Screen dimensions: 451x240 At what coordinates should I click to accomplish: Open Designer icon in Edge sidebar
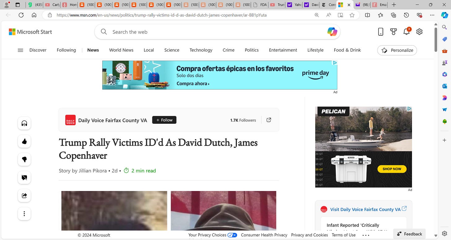tap(444, 98)
